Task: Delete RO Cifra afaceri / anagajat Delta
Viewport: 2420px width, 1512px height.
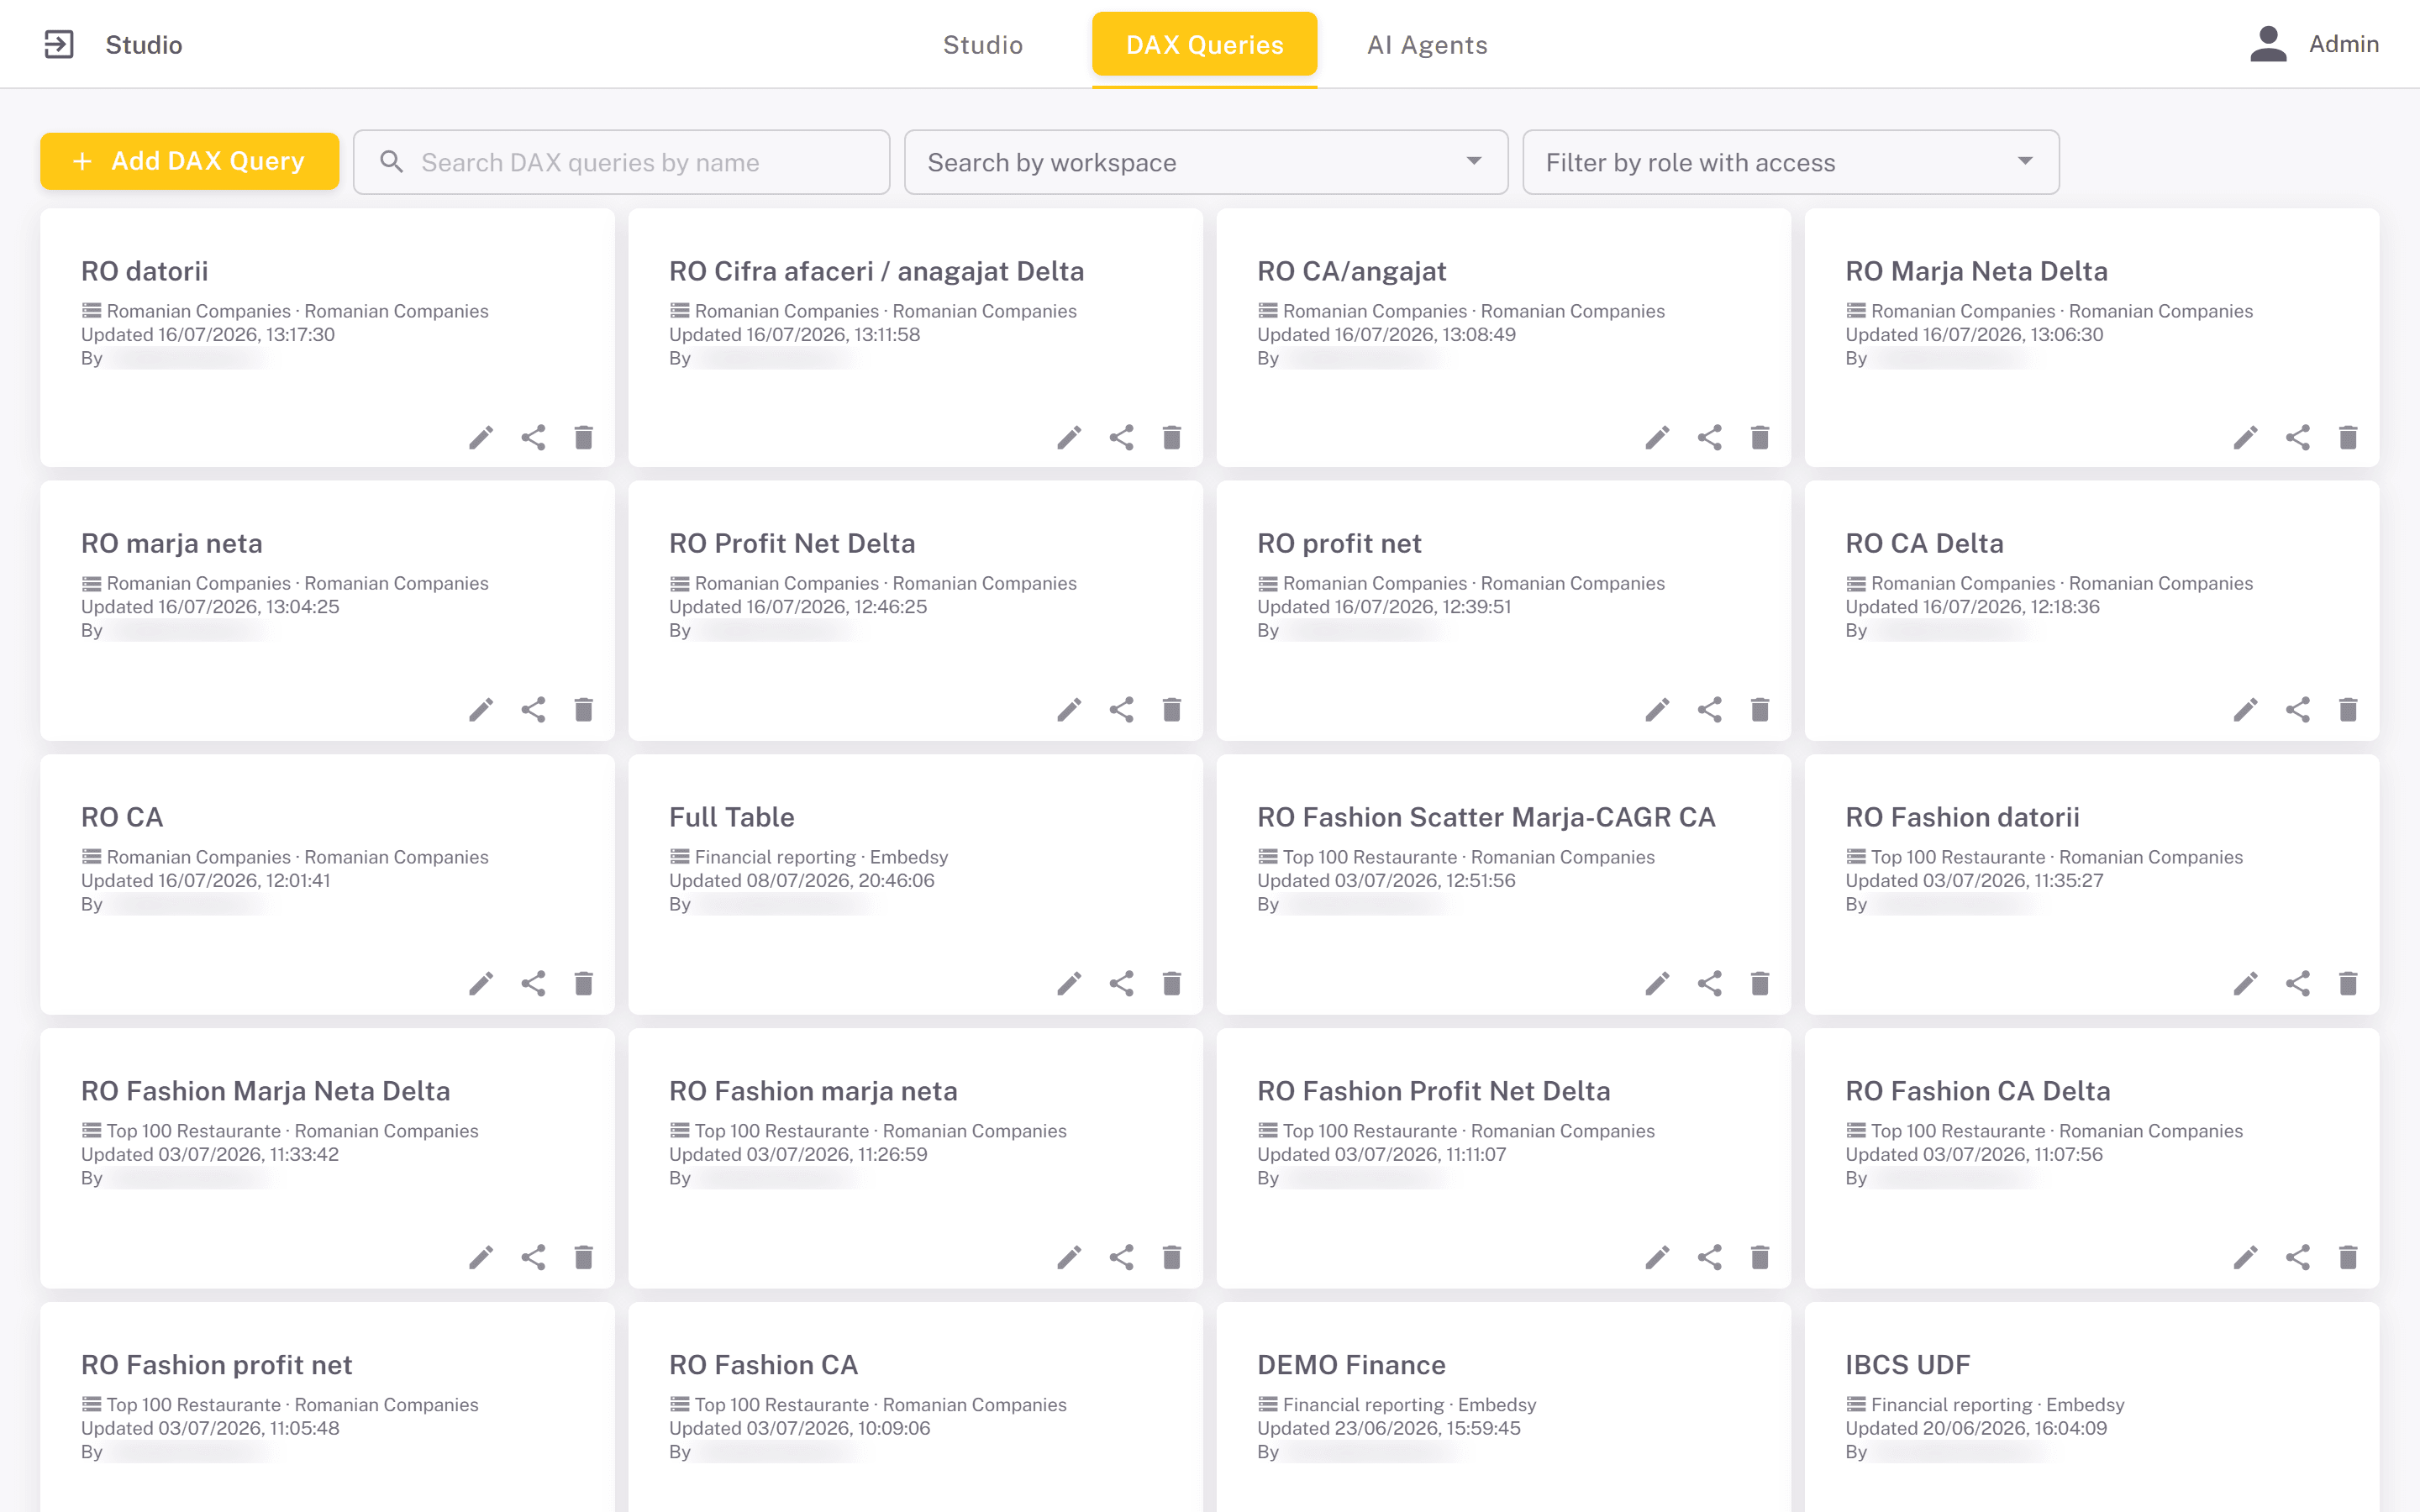Action: click(x=1172, y=437)
